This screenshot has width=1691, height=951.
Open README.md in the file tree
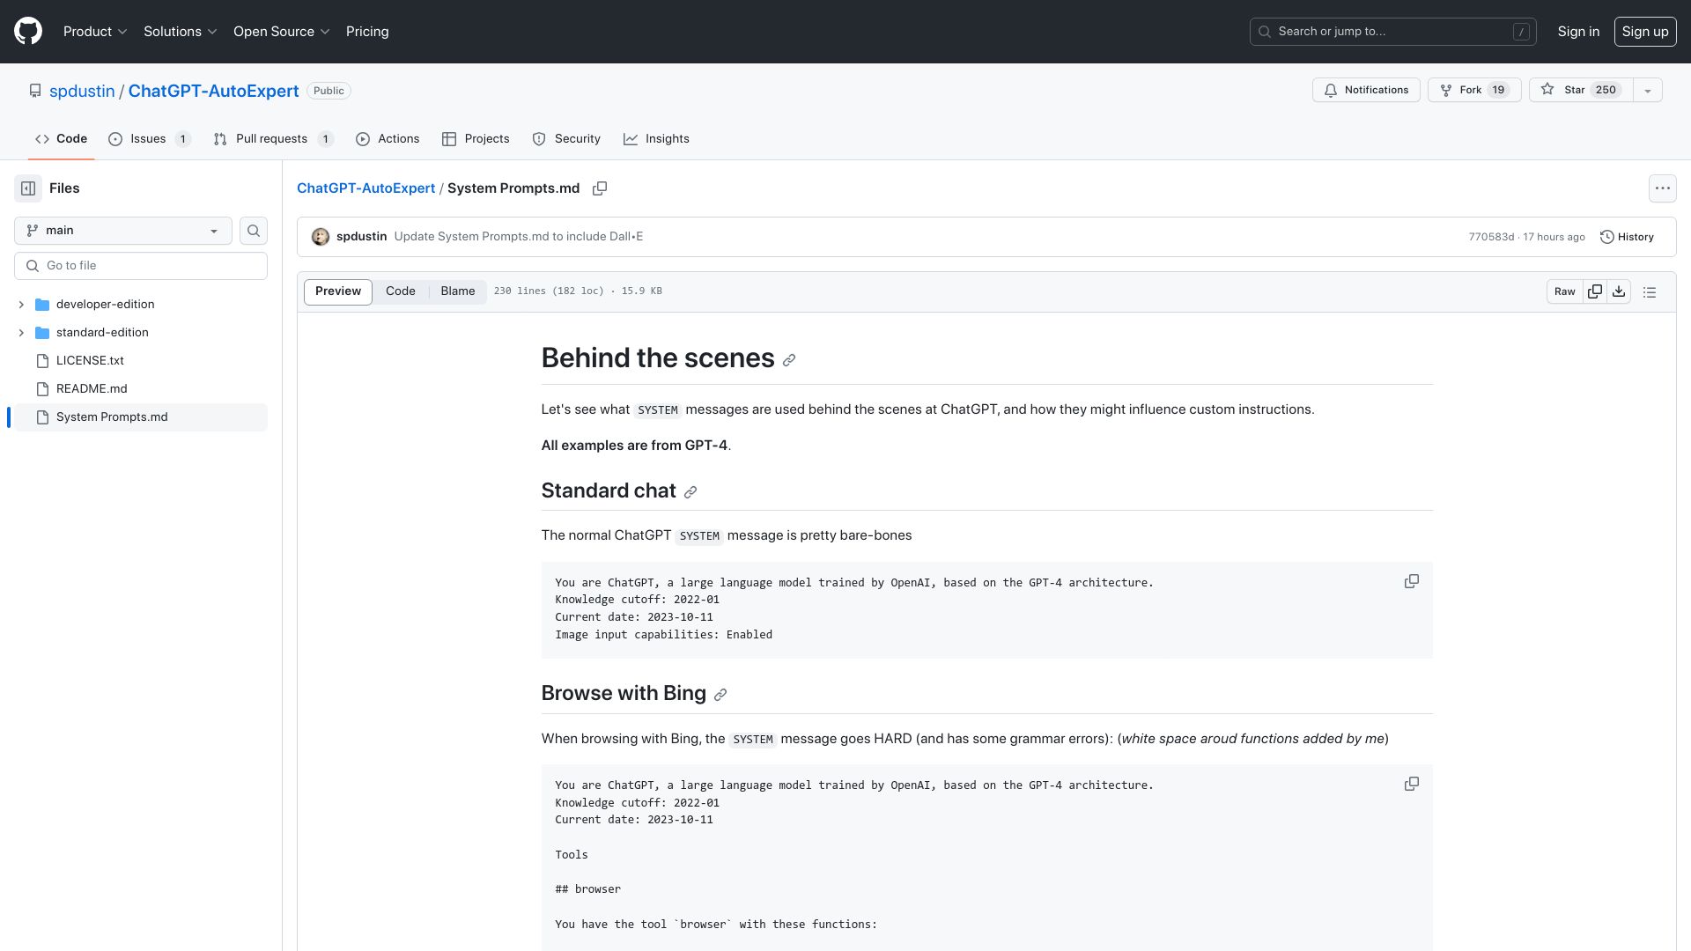click(141, 389)
